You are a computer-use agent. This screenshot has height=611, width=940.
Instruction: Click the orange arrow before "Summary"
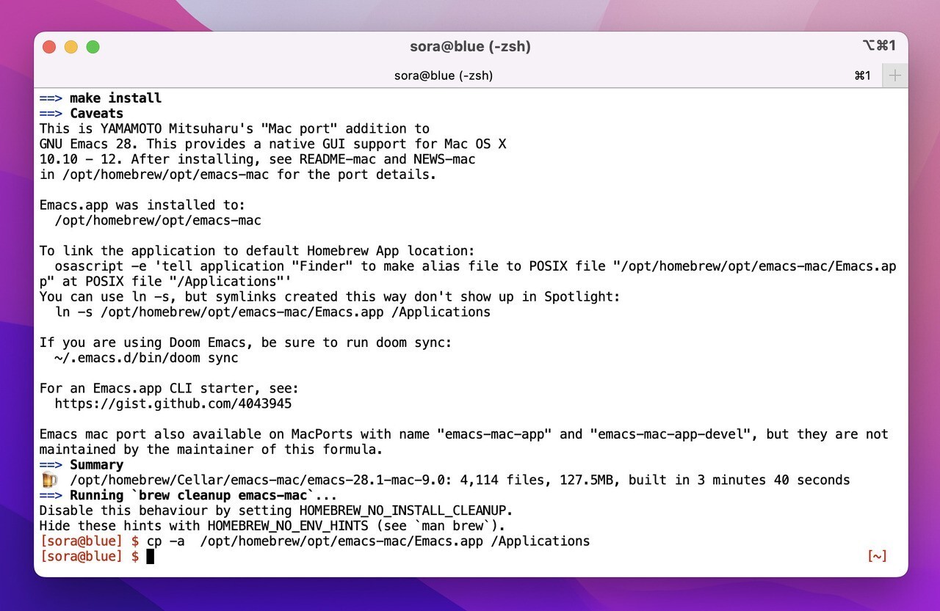coord(48,464)
